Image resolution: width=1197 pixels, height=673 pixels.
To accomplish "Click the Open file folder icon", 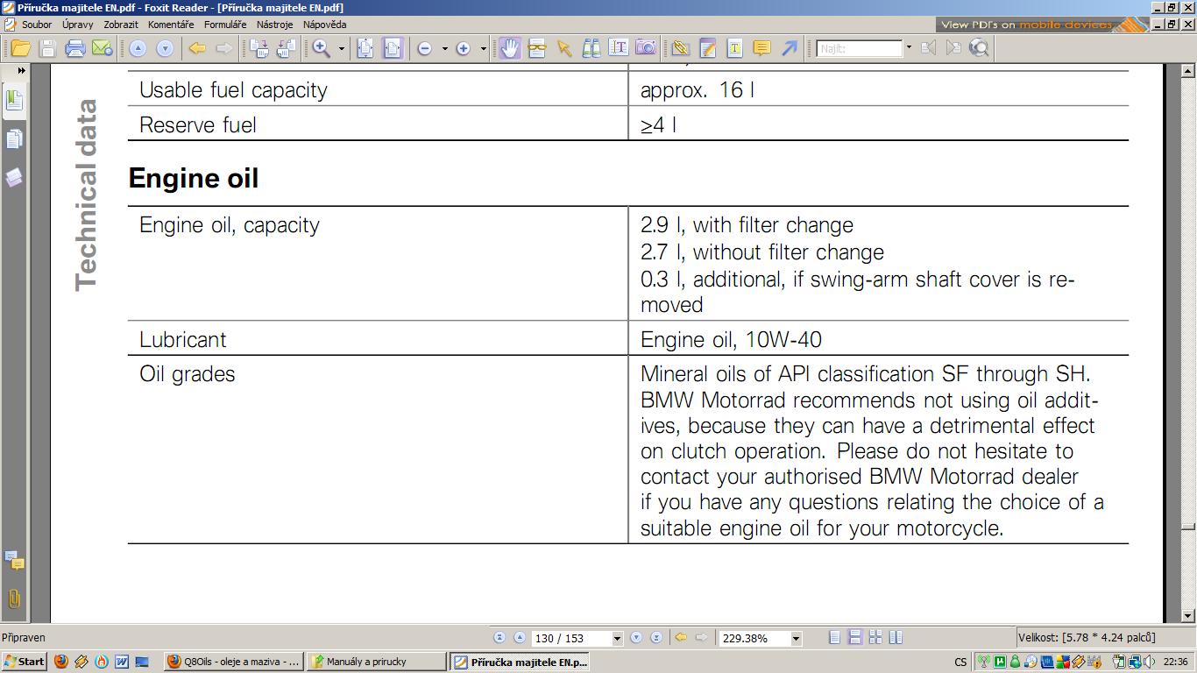I will click(x=19, y=49).
